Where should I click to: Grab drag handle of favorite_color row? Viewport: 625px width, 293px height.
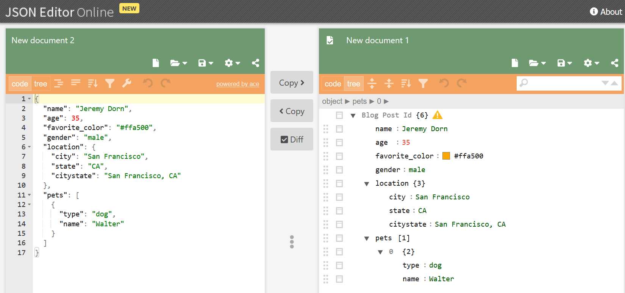tap(326, 156)
